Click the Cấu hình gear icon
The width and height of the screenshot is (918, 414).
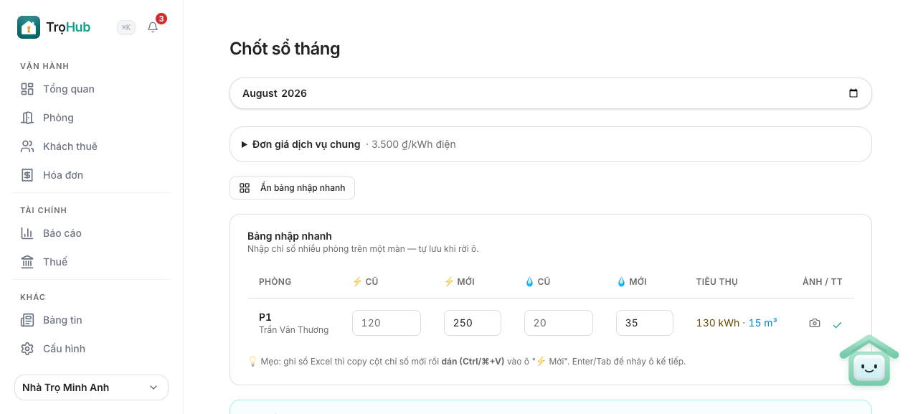27,349
